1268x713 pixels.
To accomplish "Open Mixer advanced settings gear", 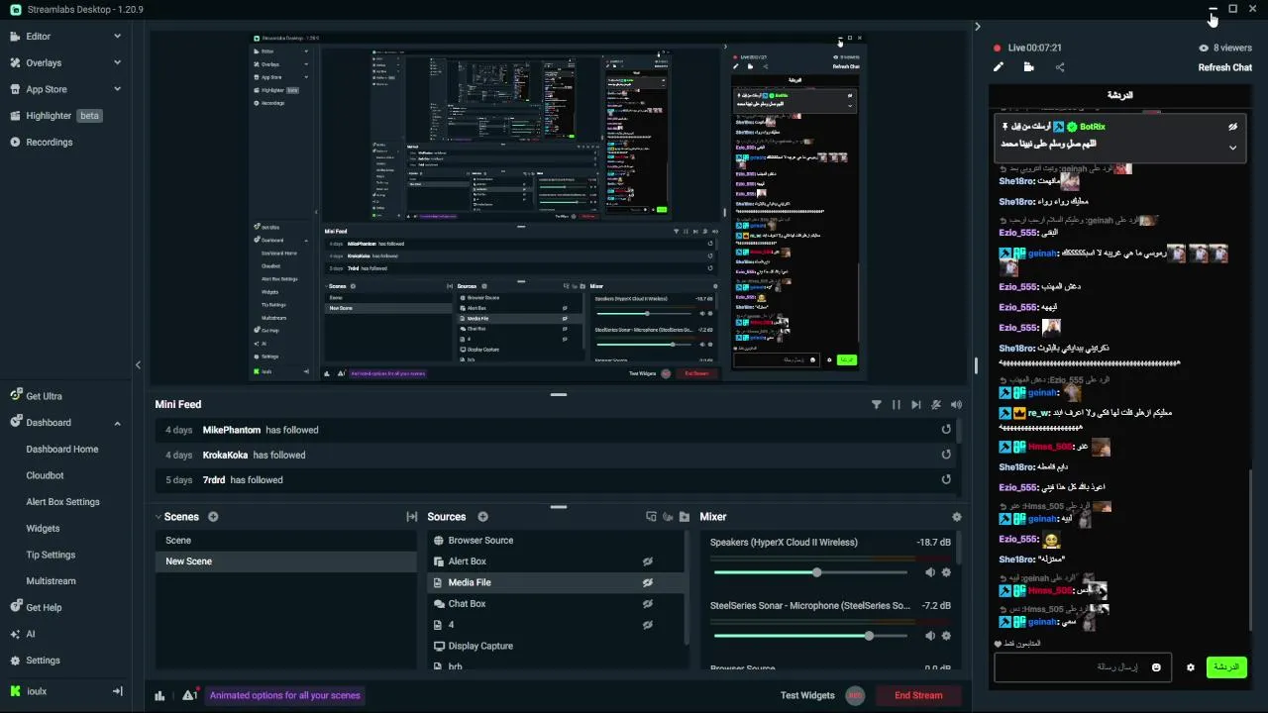I will click(956, 517).
